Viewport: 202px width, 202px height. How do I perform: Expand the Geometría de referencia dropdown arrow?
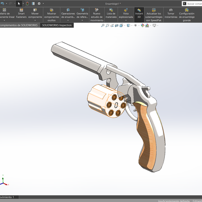[82, 20]
